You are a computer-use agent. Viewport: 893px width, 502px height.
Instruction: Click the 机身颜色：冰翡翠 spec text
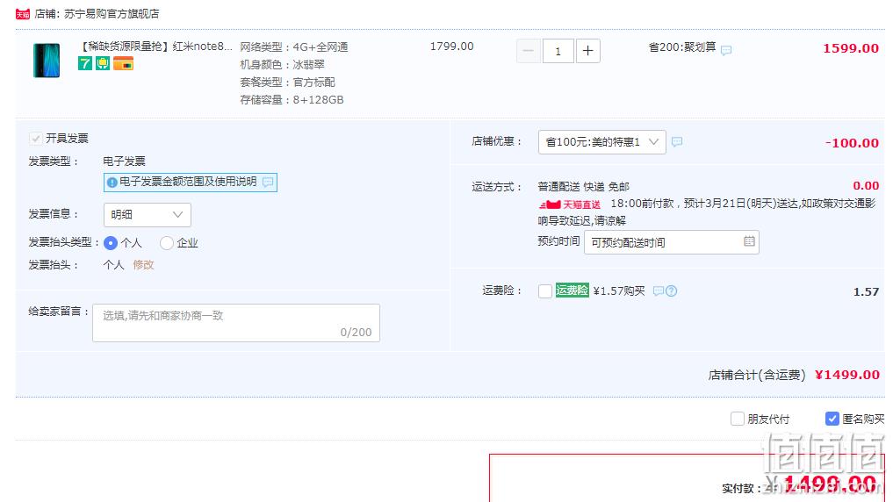click(x=282, y=64)
